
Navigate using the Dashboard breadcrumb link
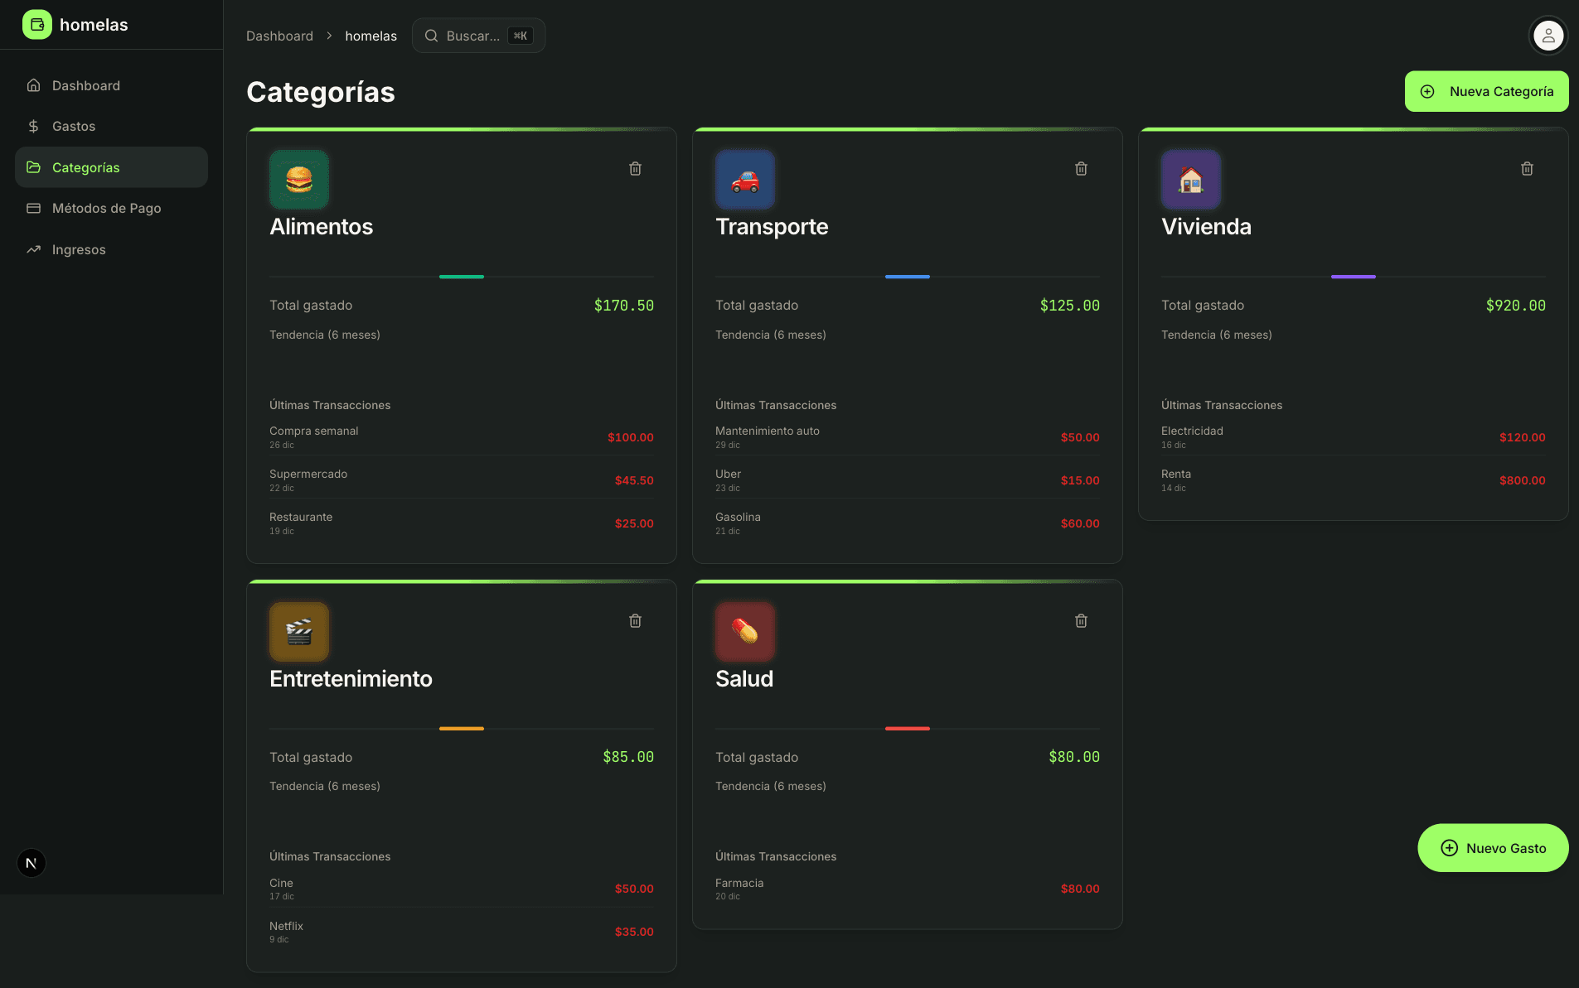click(x=279, y=36)
